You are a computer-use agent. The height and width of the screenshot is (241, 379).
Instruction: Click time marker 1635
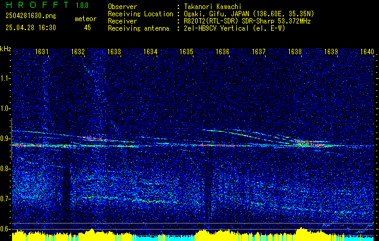[187, 51]
